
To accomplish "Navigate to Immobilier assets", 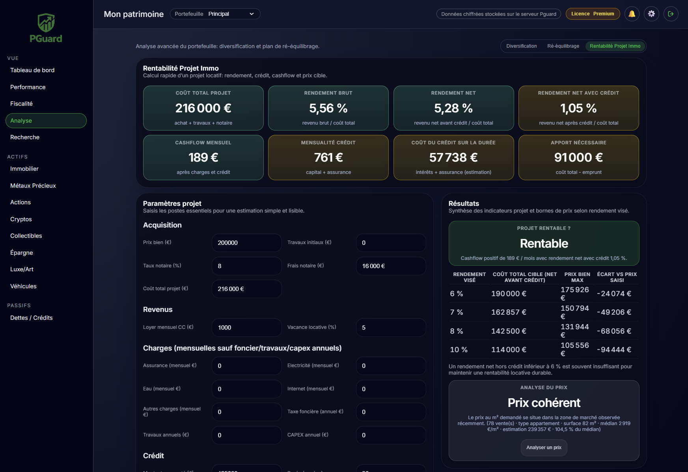I will [x=24, y=169].
